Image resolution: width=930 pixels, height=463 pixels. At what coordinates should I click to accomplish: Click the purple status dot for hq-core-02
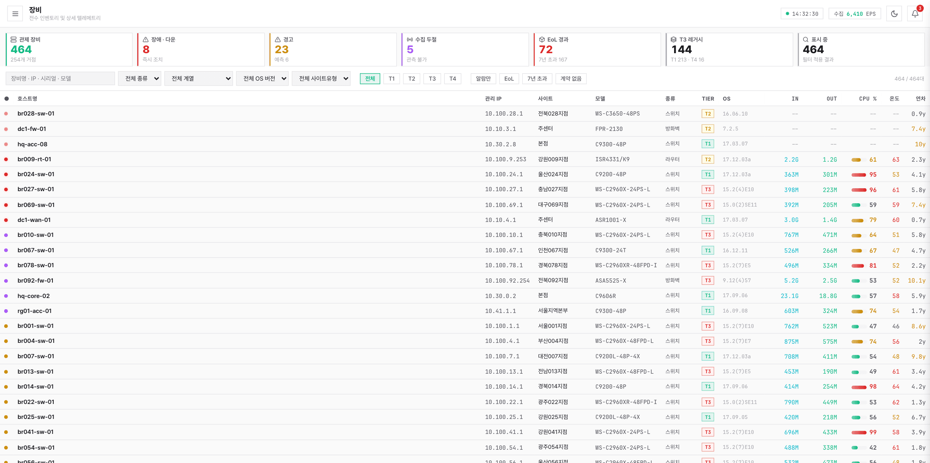point(6,296)
